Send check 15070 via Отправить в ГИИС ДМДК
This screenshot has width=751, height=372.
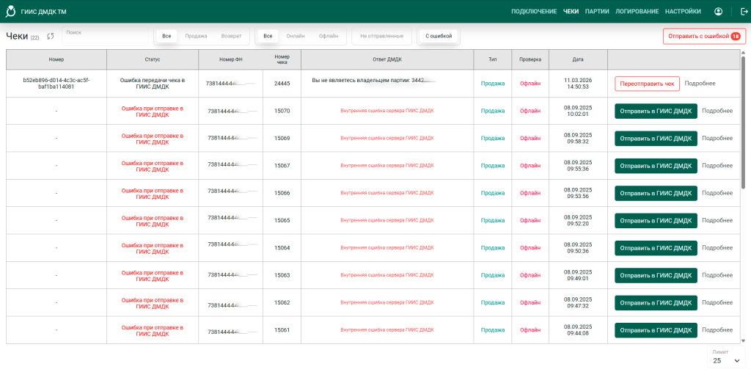coord(655,111)
